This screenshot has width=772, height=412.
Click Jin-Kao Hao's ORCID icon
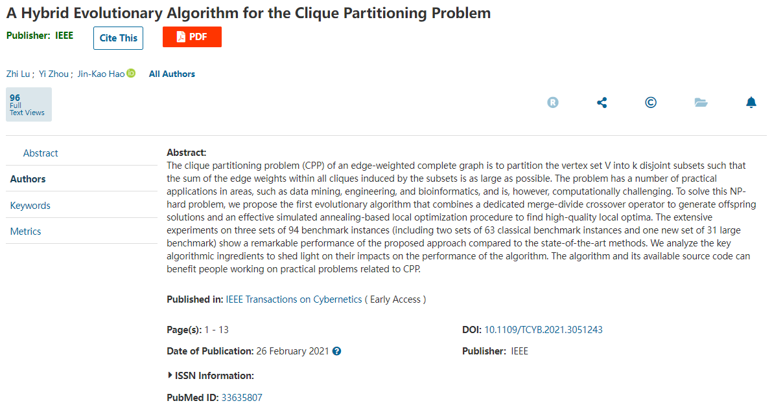click(131, 73)
